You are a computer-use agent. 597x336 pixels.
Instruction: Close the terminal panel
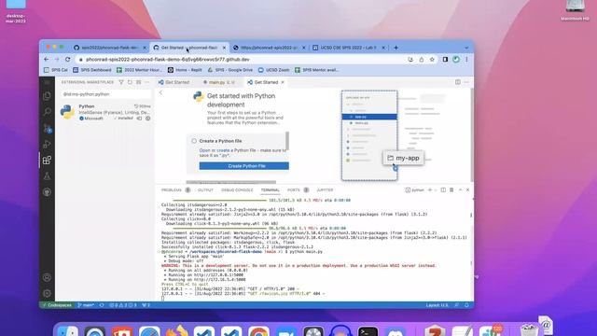point(468,190)
